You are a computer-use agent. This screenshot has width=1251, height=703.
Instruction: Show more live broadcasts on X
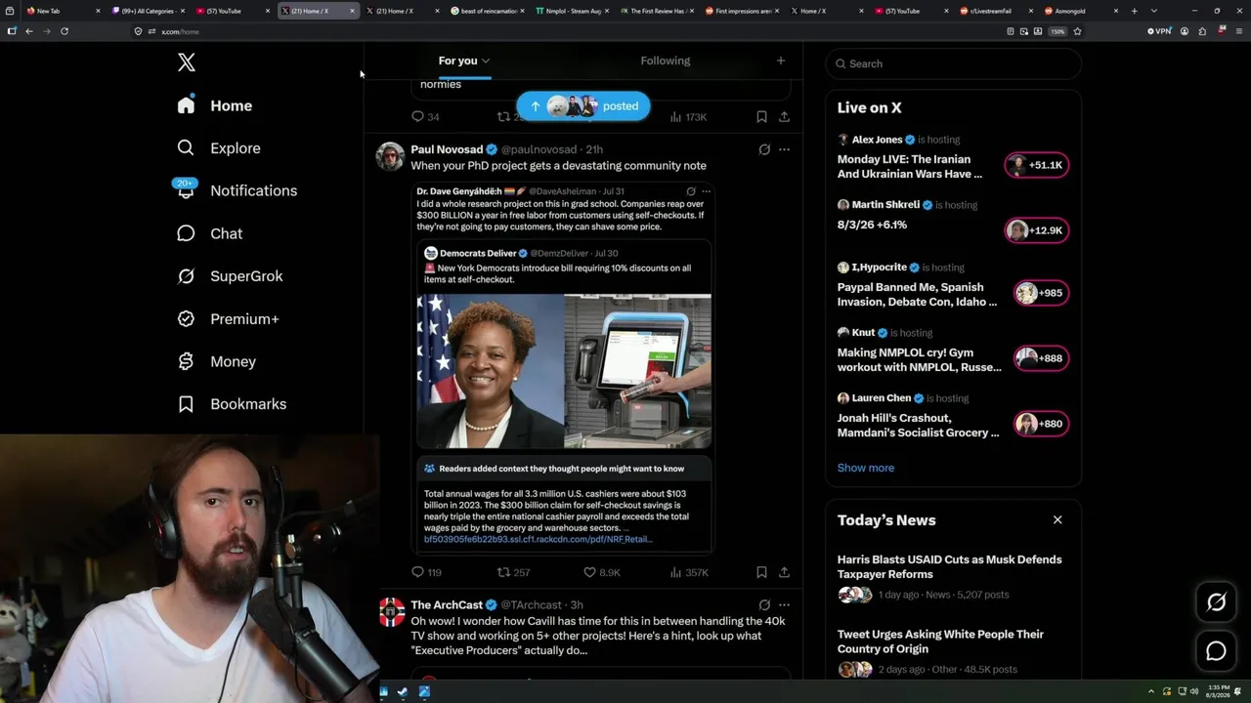(x=866, y=468)
